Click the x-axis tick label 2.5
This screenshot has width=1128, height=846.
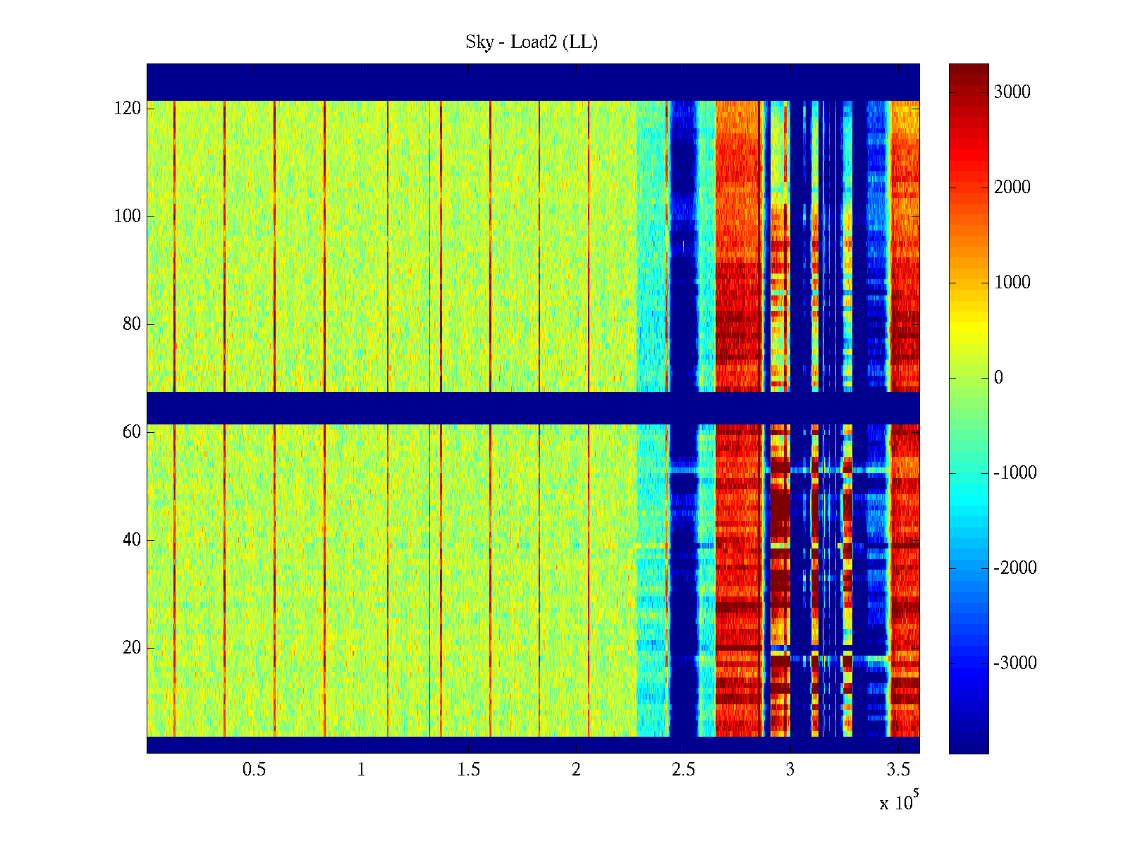click(x=683, y=770)
